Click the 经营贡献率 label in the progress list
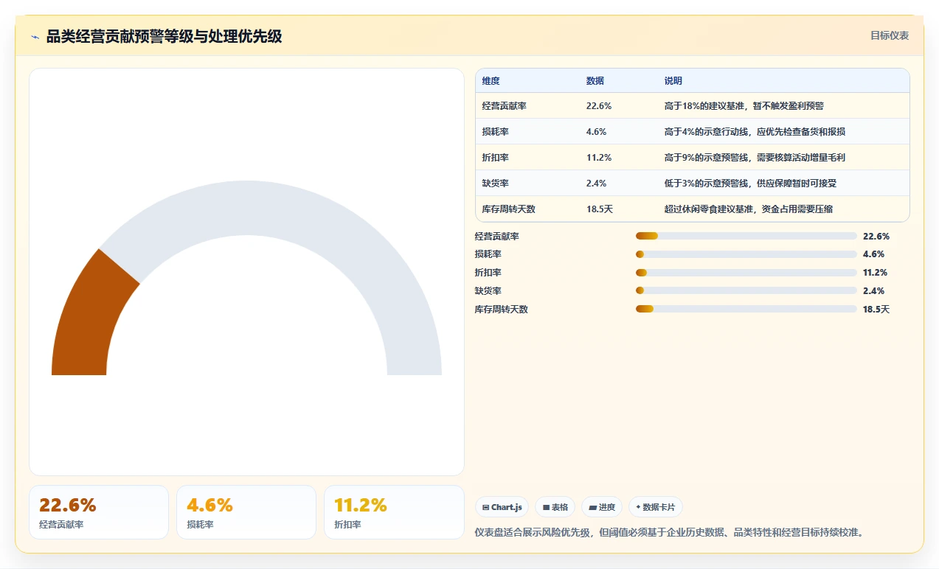Viewport: 939px width, 569px height. click(497, 236)
